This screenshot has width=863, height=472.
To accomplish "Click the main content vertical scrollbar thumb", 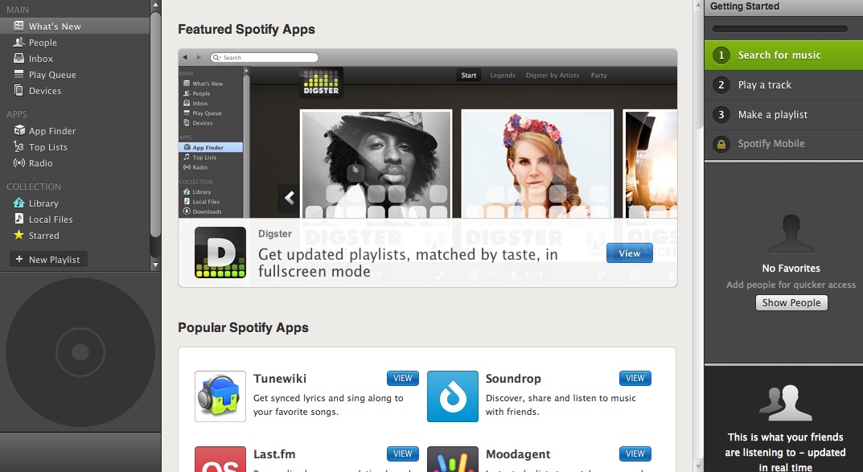I will [698, 69].
